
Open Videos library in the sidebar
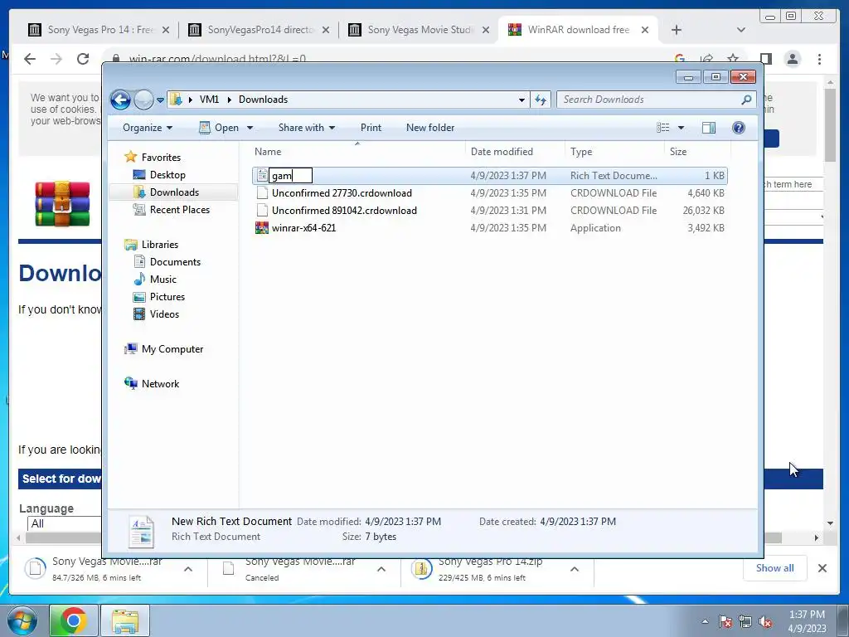click(164, 314)
